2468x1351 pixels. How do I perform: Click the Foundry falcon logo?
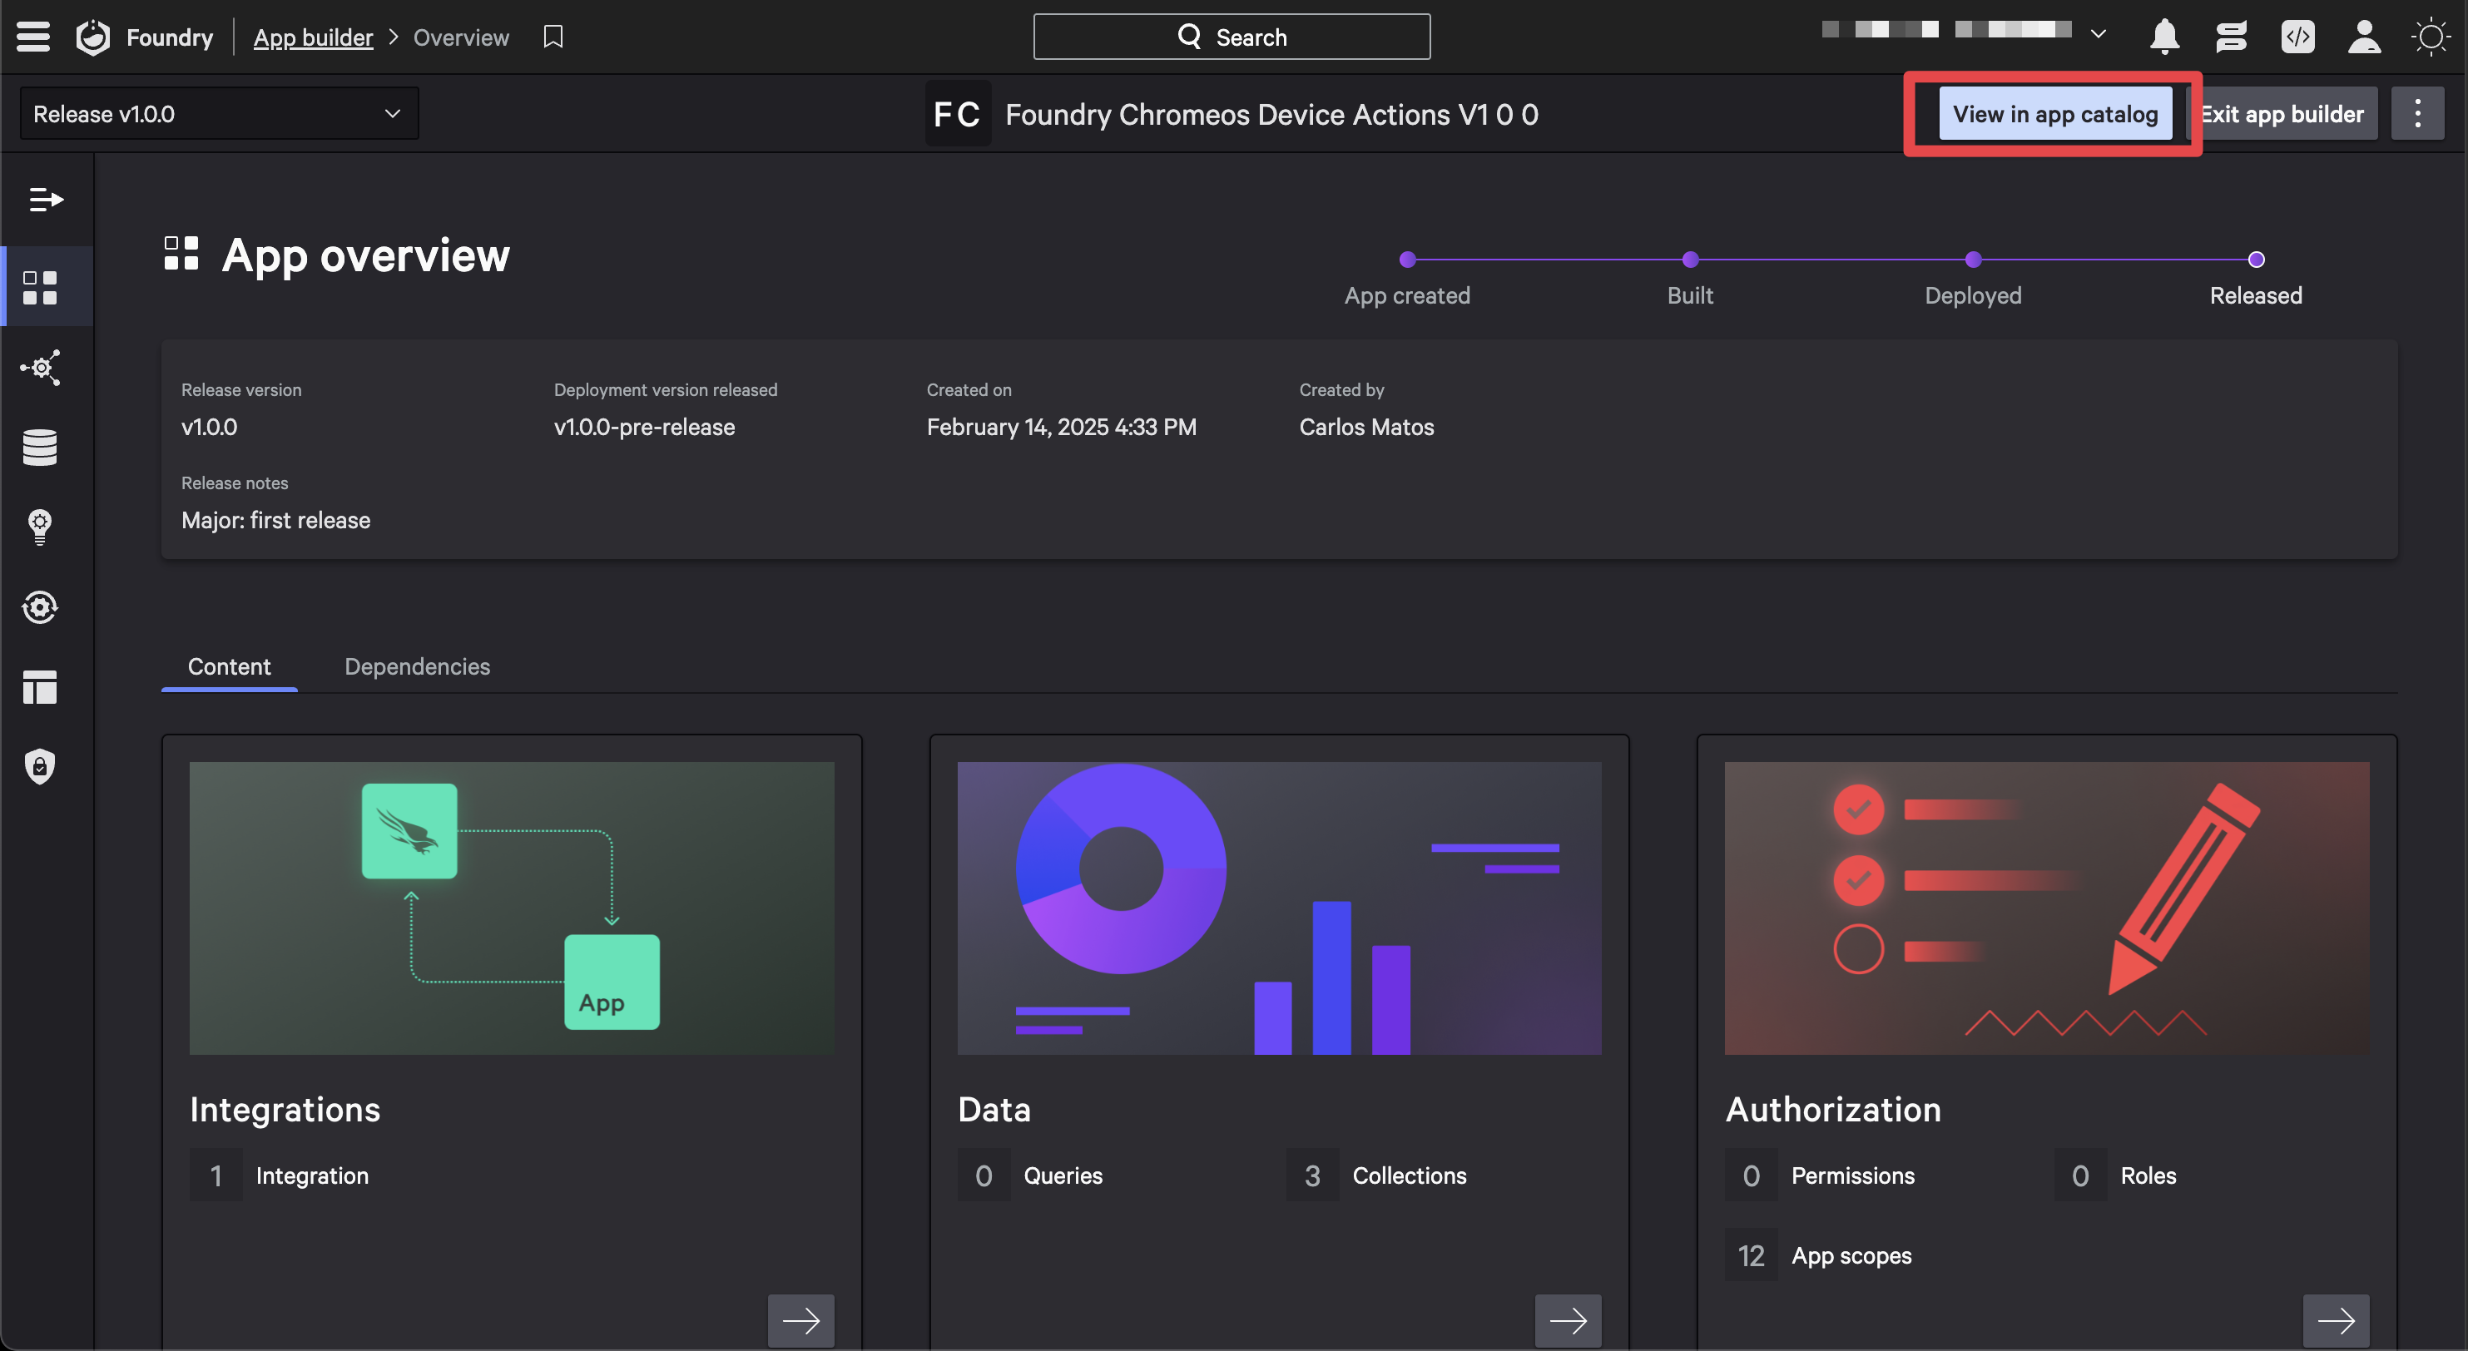pos(93,37)
